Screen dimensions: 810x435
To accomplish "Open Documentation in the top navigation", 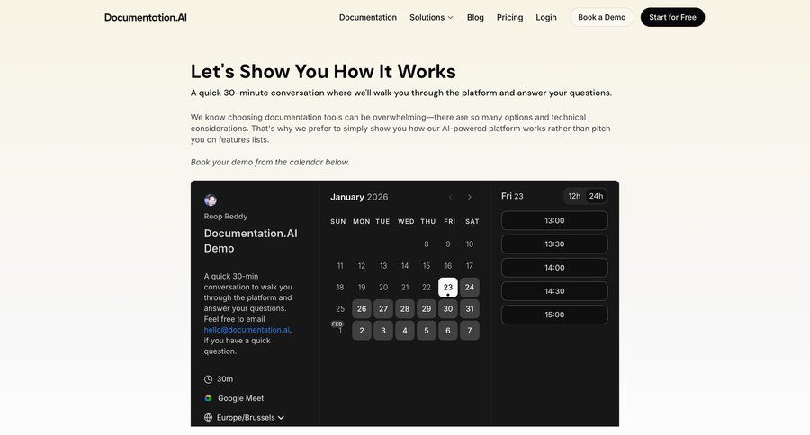I will [367, 17].
